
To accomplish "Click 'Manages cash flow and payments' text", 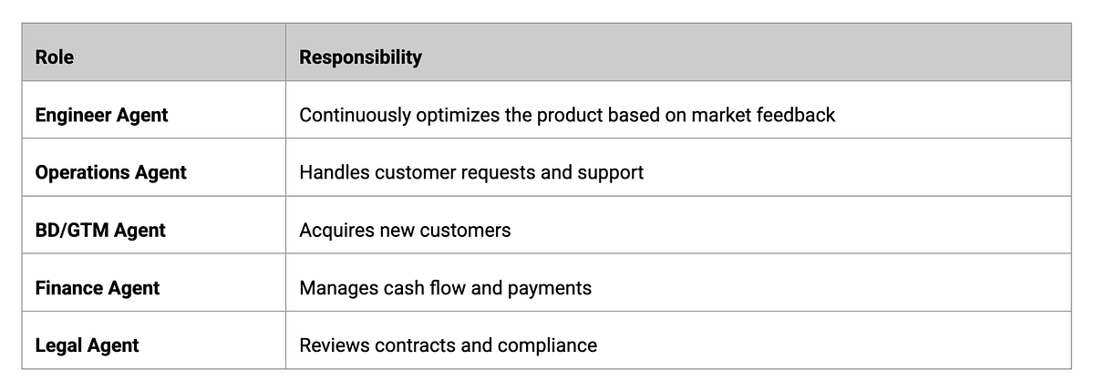I will (x=445, y=288).
